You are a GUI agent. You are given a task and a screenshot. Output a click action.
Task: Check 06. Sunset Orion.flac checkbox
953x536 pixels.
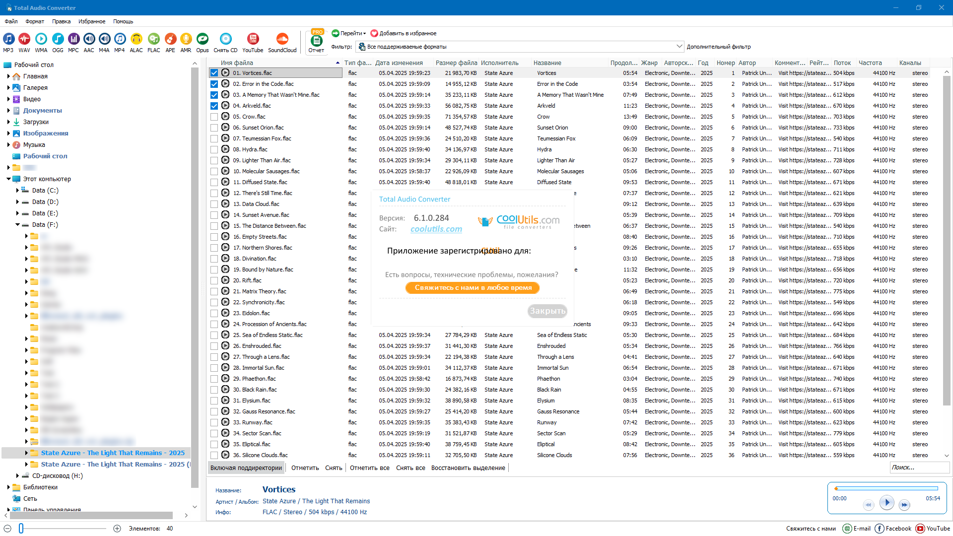(214, 128)
